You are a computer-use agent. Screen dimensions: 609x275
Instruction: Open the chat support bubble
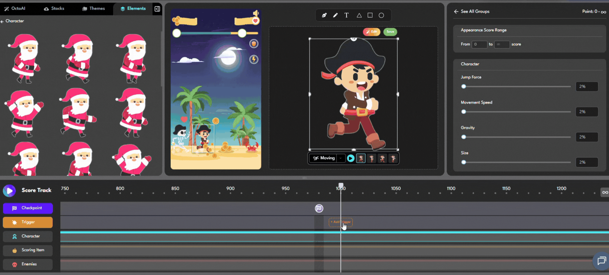pyautogui.click(x=601, y=261)
